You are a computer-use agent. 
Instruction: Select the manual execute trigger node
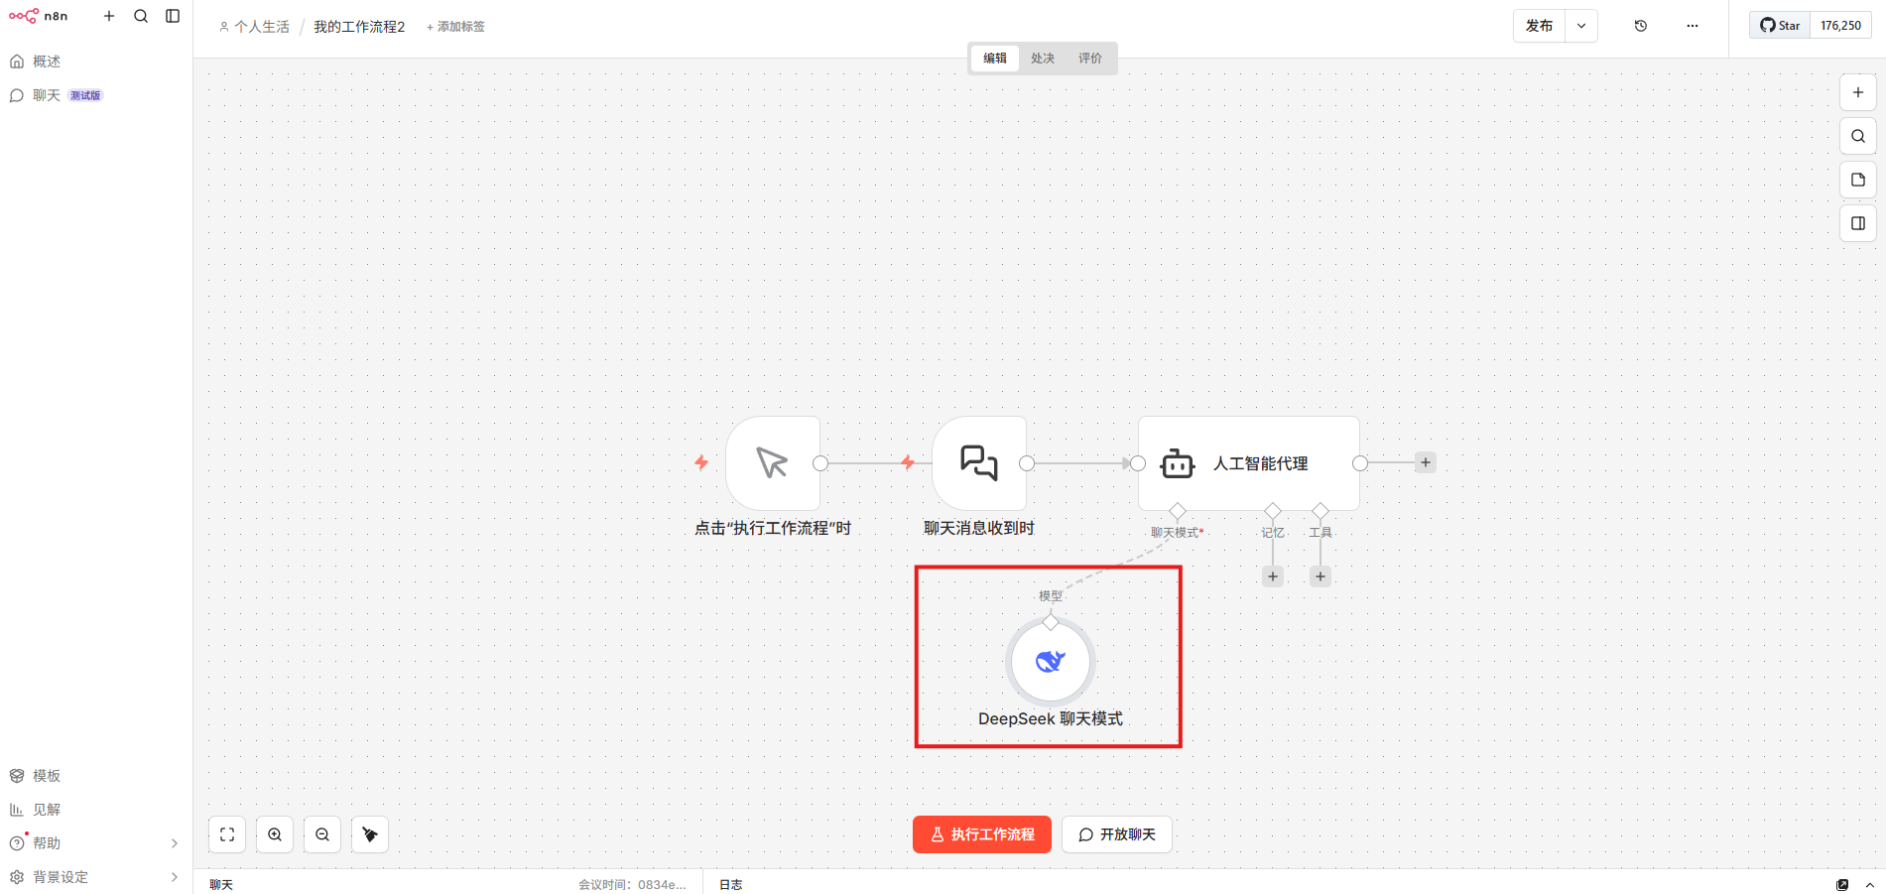point(772,463)
